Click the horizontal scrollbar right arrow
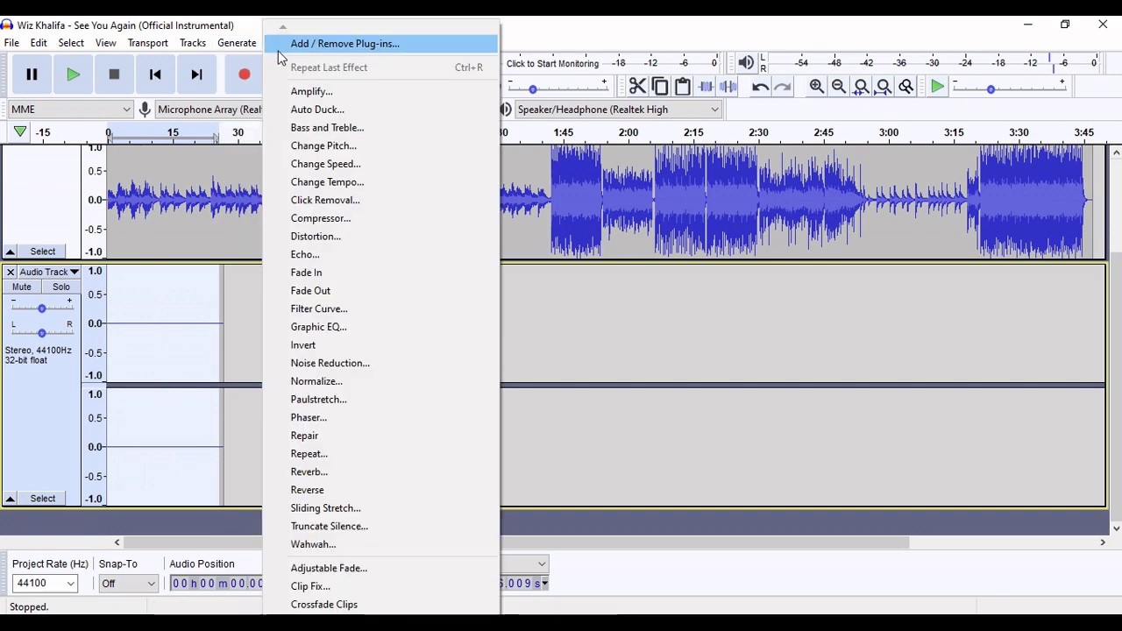1122x631 pixels. point(1103,542)
